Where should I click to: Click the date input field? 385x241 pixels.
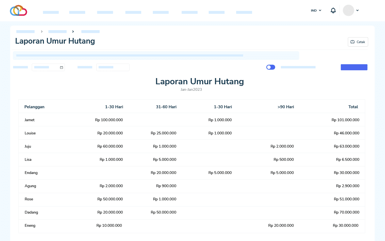(x=45, y=67)
